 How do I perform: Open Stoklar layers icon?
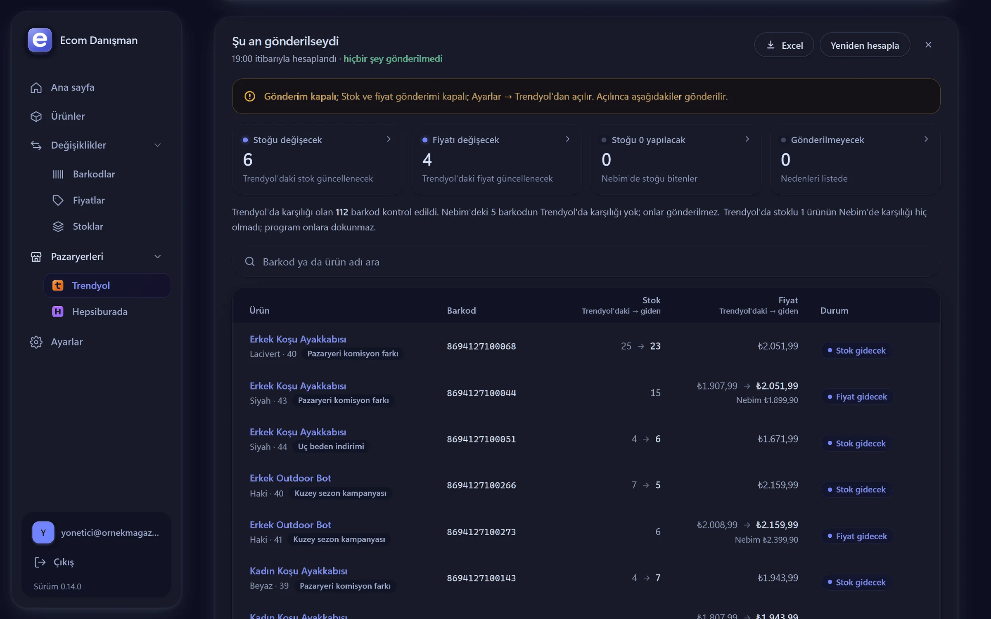58,227
